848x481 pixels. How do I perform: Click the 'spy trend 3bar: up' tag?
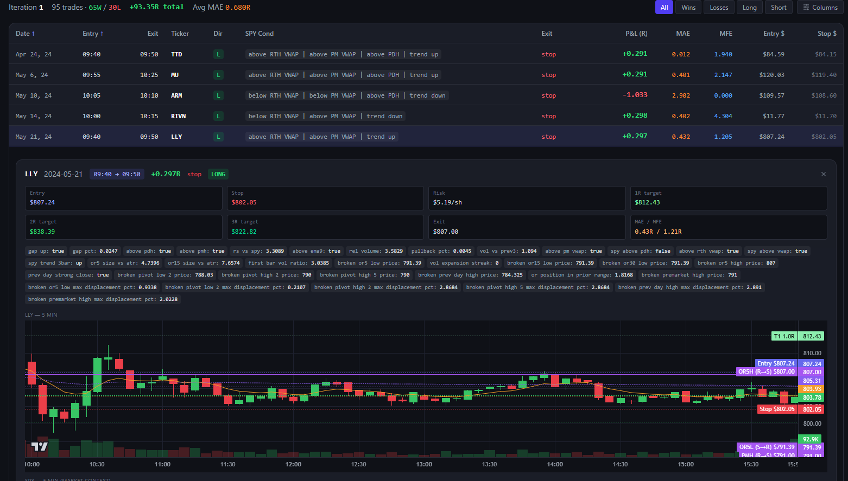55,263
